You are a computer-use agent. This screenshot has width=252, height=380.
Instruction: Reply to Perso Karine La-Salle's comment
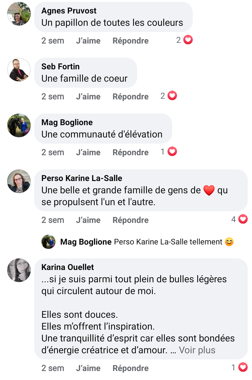(130, 220)
